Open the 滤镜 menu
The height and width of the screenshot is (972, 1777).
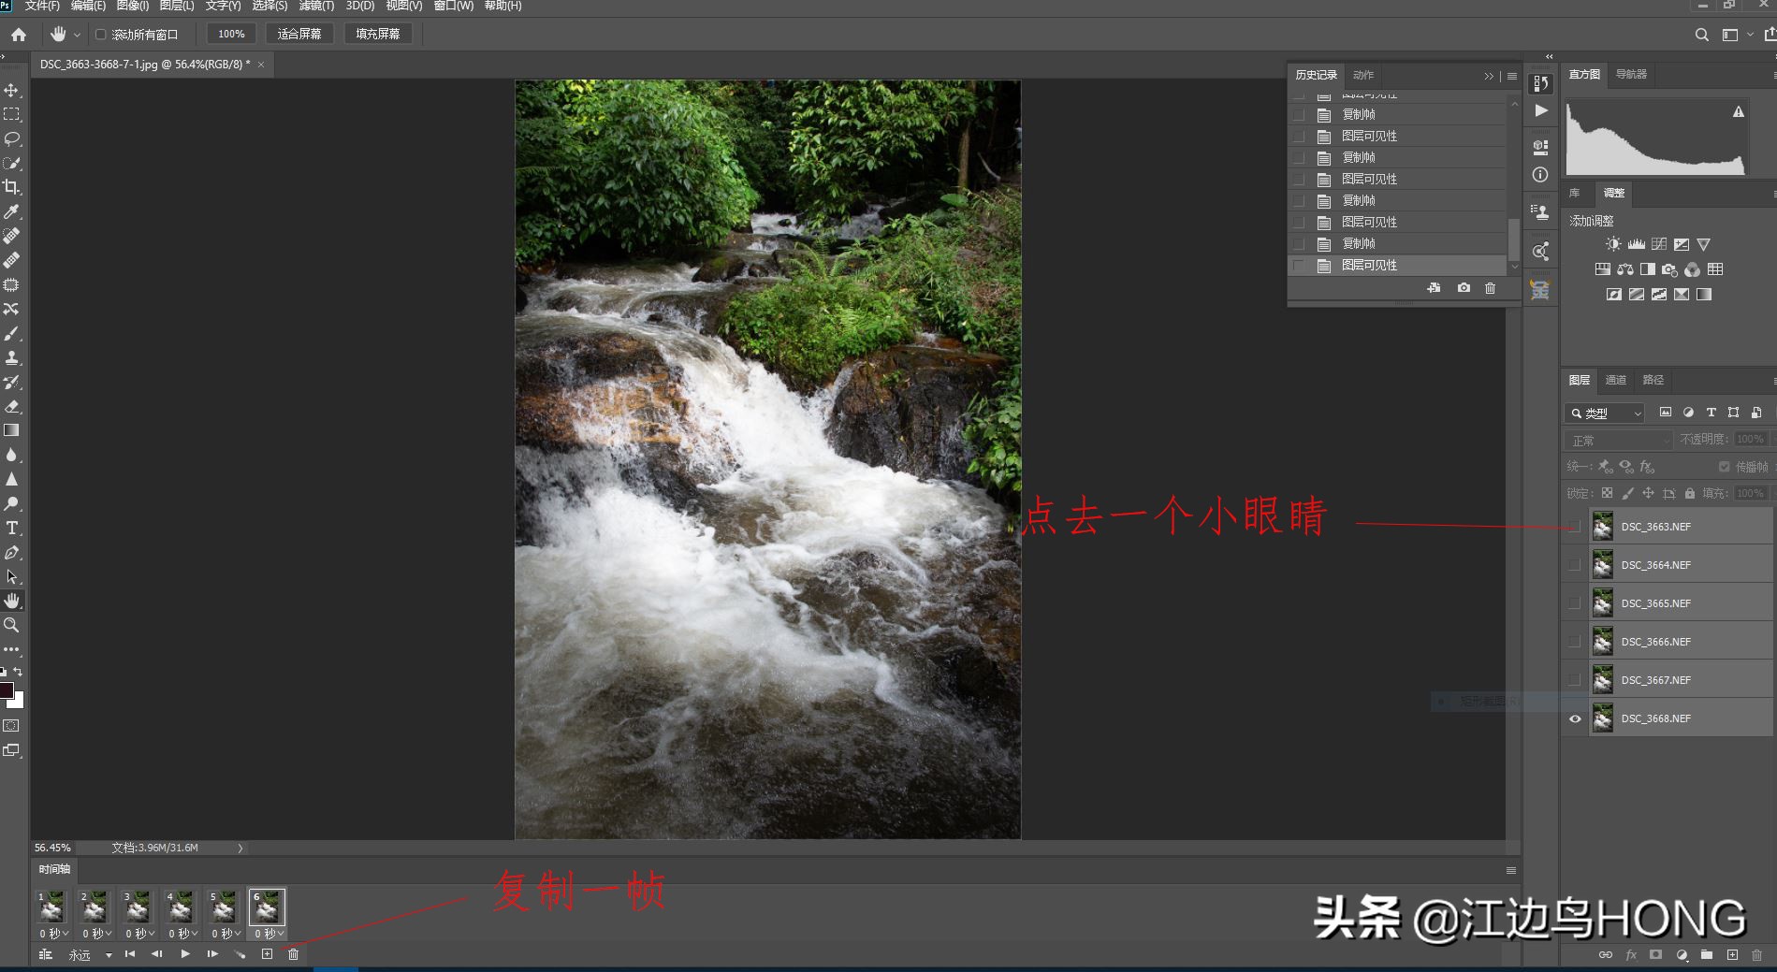point(318,6)
